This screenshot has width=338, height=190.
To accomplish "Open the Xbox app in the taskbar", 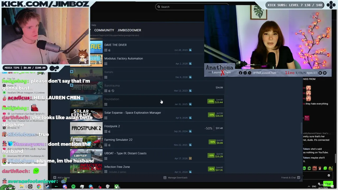I will (116, 187).
